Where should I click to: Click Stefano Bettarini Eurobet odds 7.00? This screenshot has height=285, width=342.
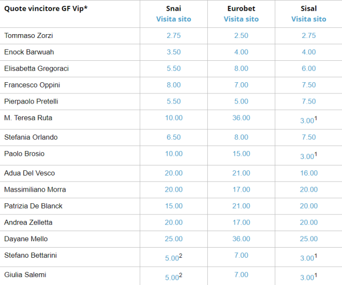click(x=241, y=256)
